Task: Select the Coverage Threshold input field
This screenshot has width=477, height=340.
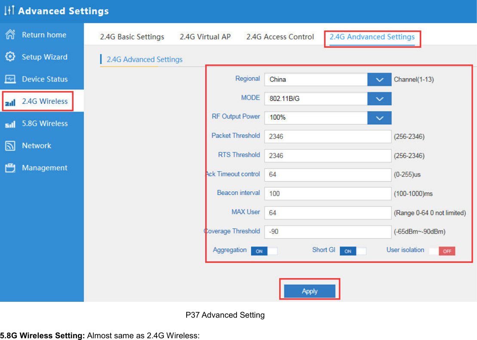Action: click(327, 232)
